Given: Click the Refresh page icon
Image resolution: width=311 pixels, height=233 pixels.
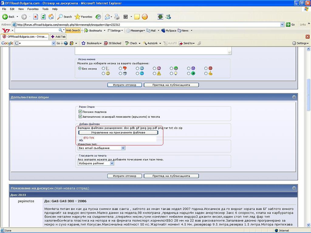Looking at the screenshot, I should coord(43,17).
